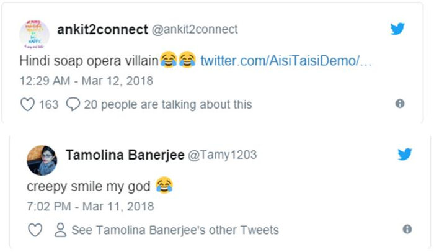Click the person icon beside 'See Tamolina Banerjee's other Tweets'
This screenshot has height=252, width=434.
pyautogui.click(x=60, y=230)
